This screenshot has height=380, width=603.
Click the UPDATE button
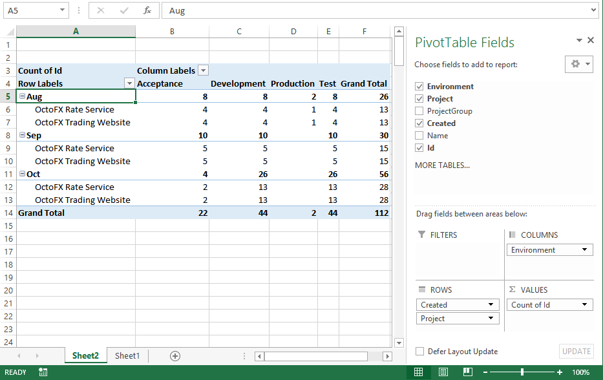click(x=576, y=351)
